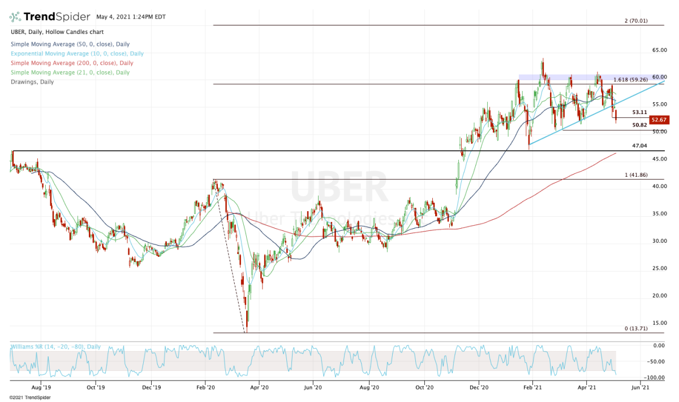Click the 0 (13.71) Fibonacci level label

[636, 328]
